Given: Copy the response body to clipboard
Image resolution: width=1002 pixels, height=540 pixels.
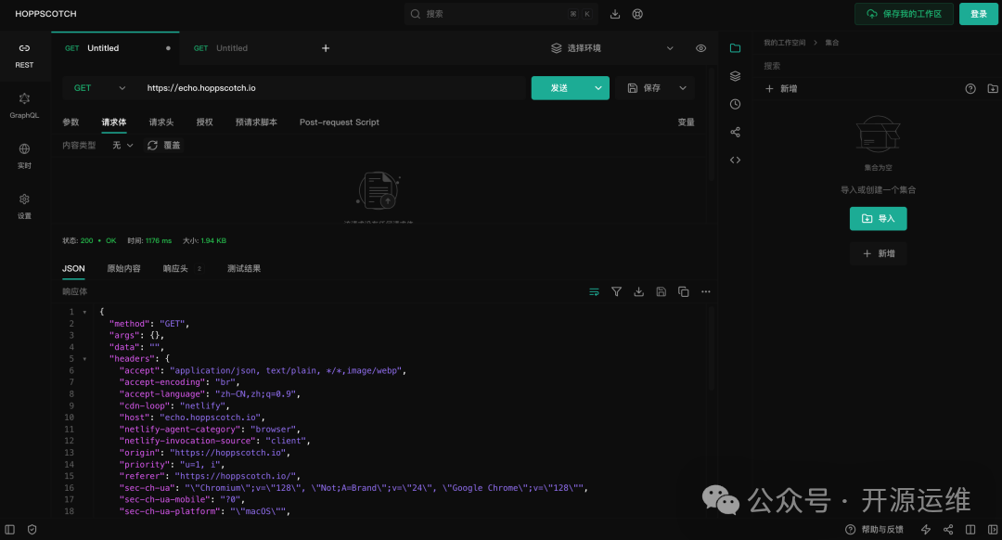Looking at the screenshot, I should point(684,291).
